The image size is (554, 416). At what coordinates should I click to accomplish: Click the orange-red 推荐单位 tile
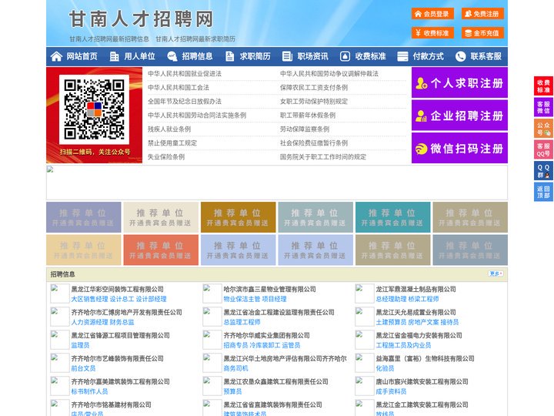(x=161, y=250)
